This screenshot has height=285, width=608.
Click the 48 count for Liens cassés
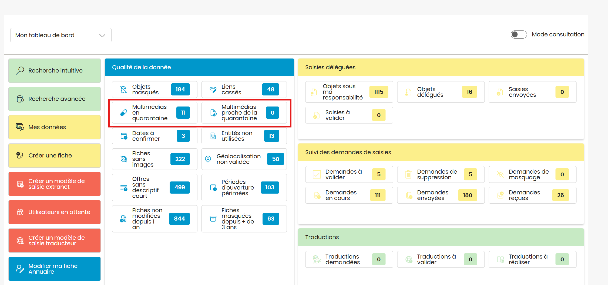(x=271, y=90)
